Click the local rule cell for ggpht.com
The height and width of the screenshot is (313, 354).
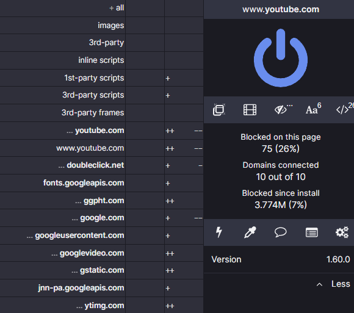pos(184,201)
